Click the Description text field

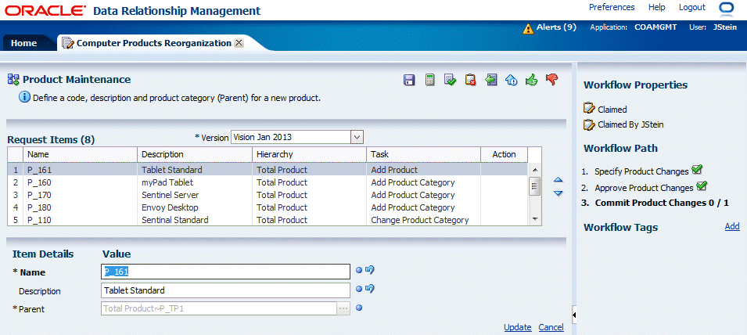(226, 290)
